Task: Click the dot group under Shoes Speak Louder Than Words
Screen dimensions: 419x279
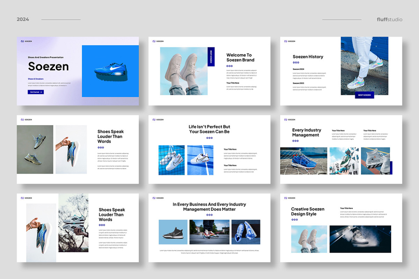Action: [101, 147]
